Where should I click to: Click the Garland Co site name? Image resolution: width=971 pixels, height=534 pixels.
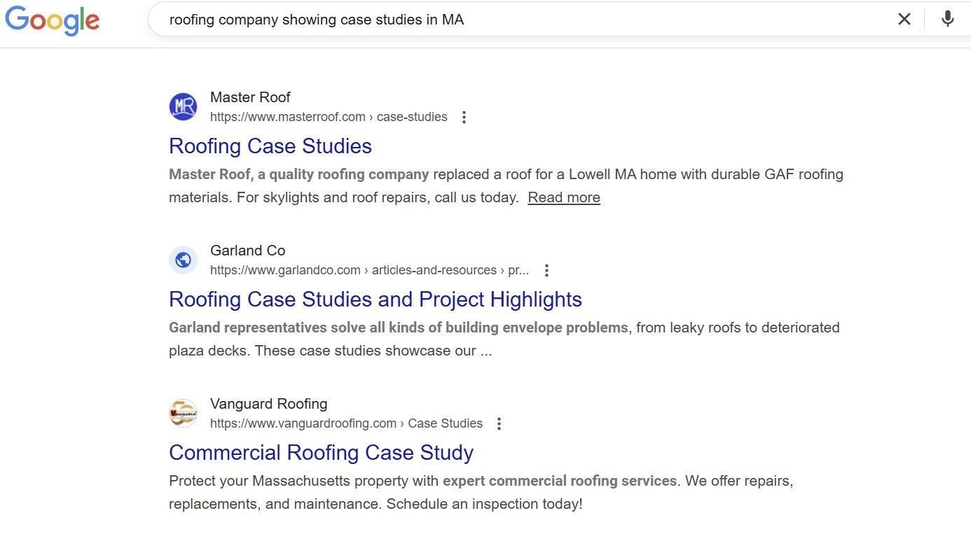(x=247, y=251)
